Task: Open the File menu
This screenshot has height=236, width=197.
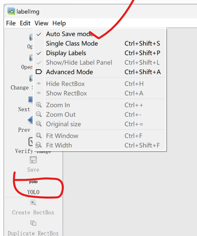Action: coord(11,23)
